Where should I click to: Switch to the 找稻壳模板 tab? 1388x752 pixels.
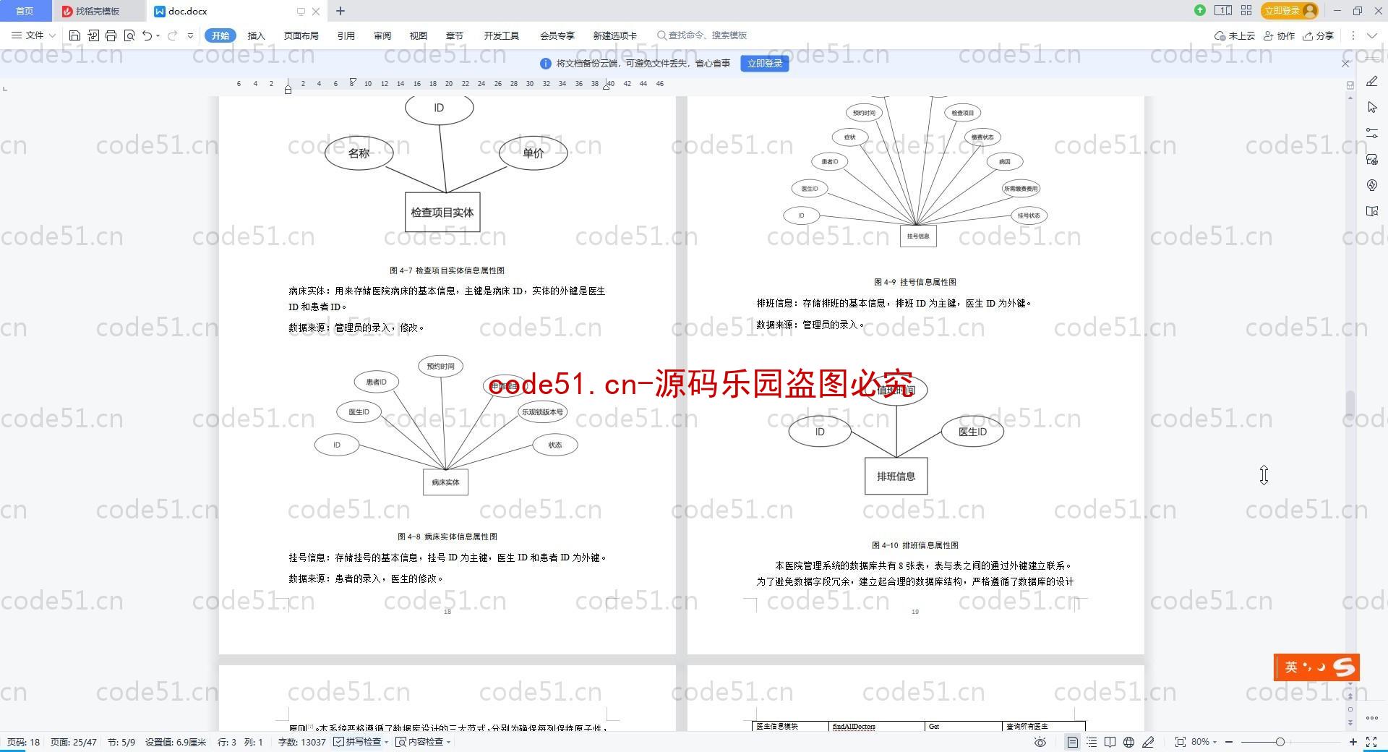click(x=98, y=11)
